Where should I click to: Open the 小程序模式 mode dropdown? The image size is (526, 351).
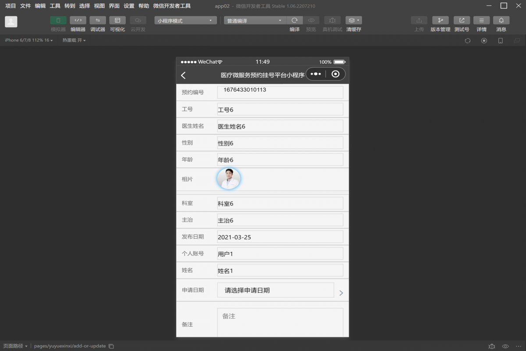[185, 20]
